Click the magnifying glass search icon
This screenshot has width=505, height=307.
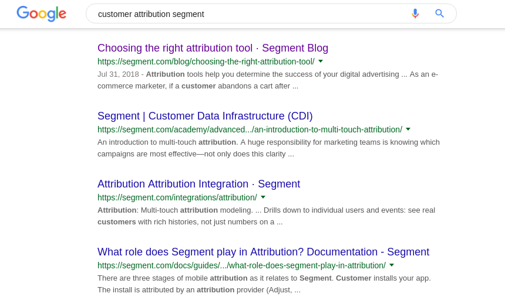440,13
